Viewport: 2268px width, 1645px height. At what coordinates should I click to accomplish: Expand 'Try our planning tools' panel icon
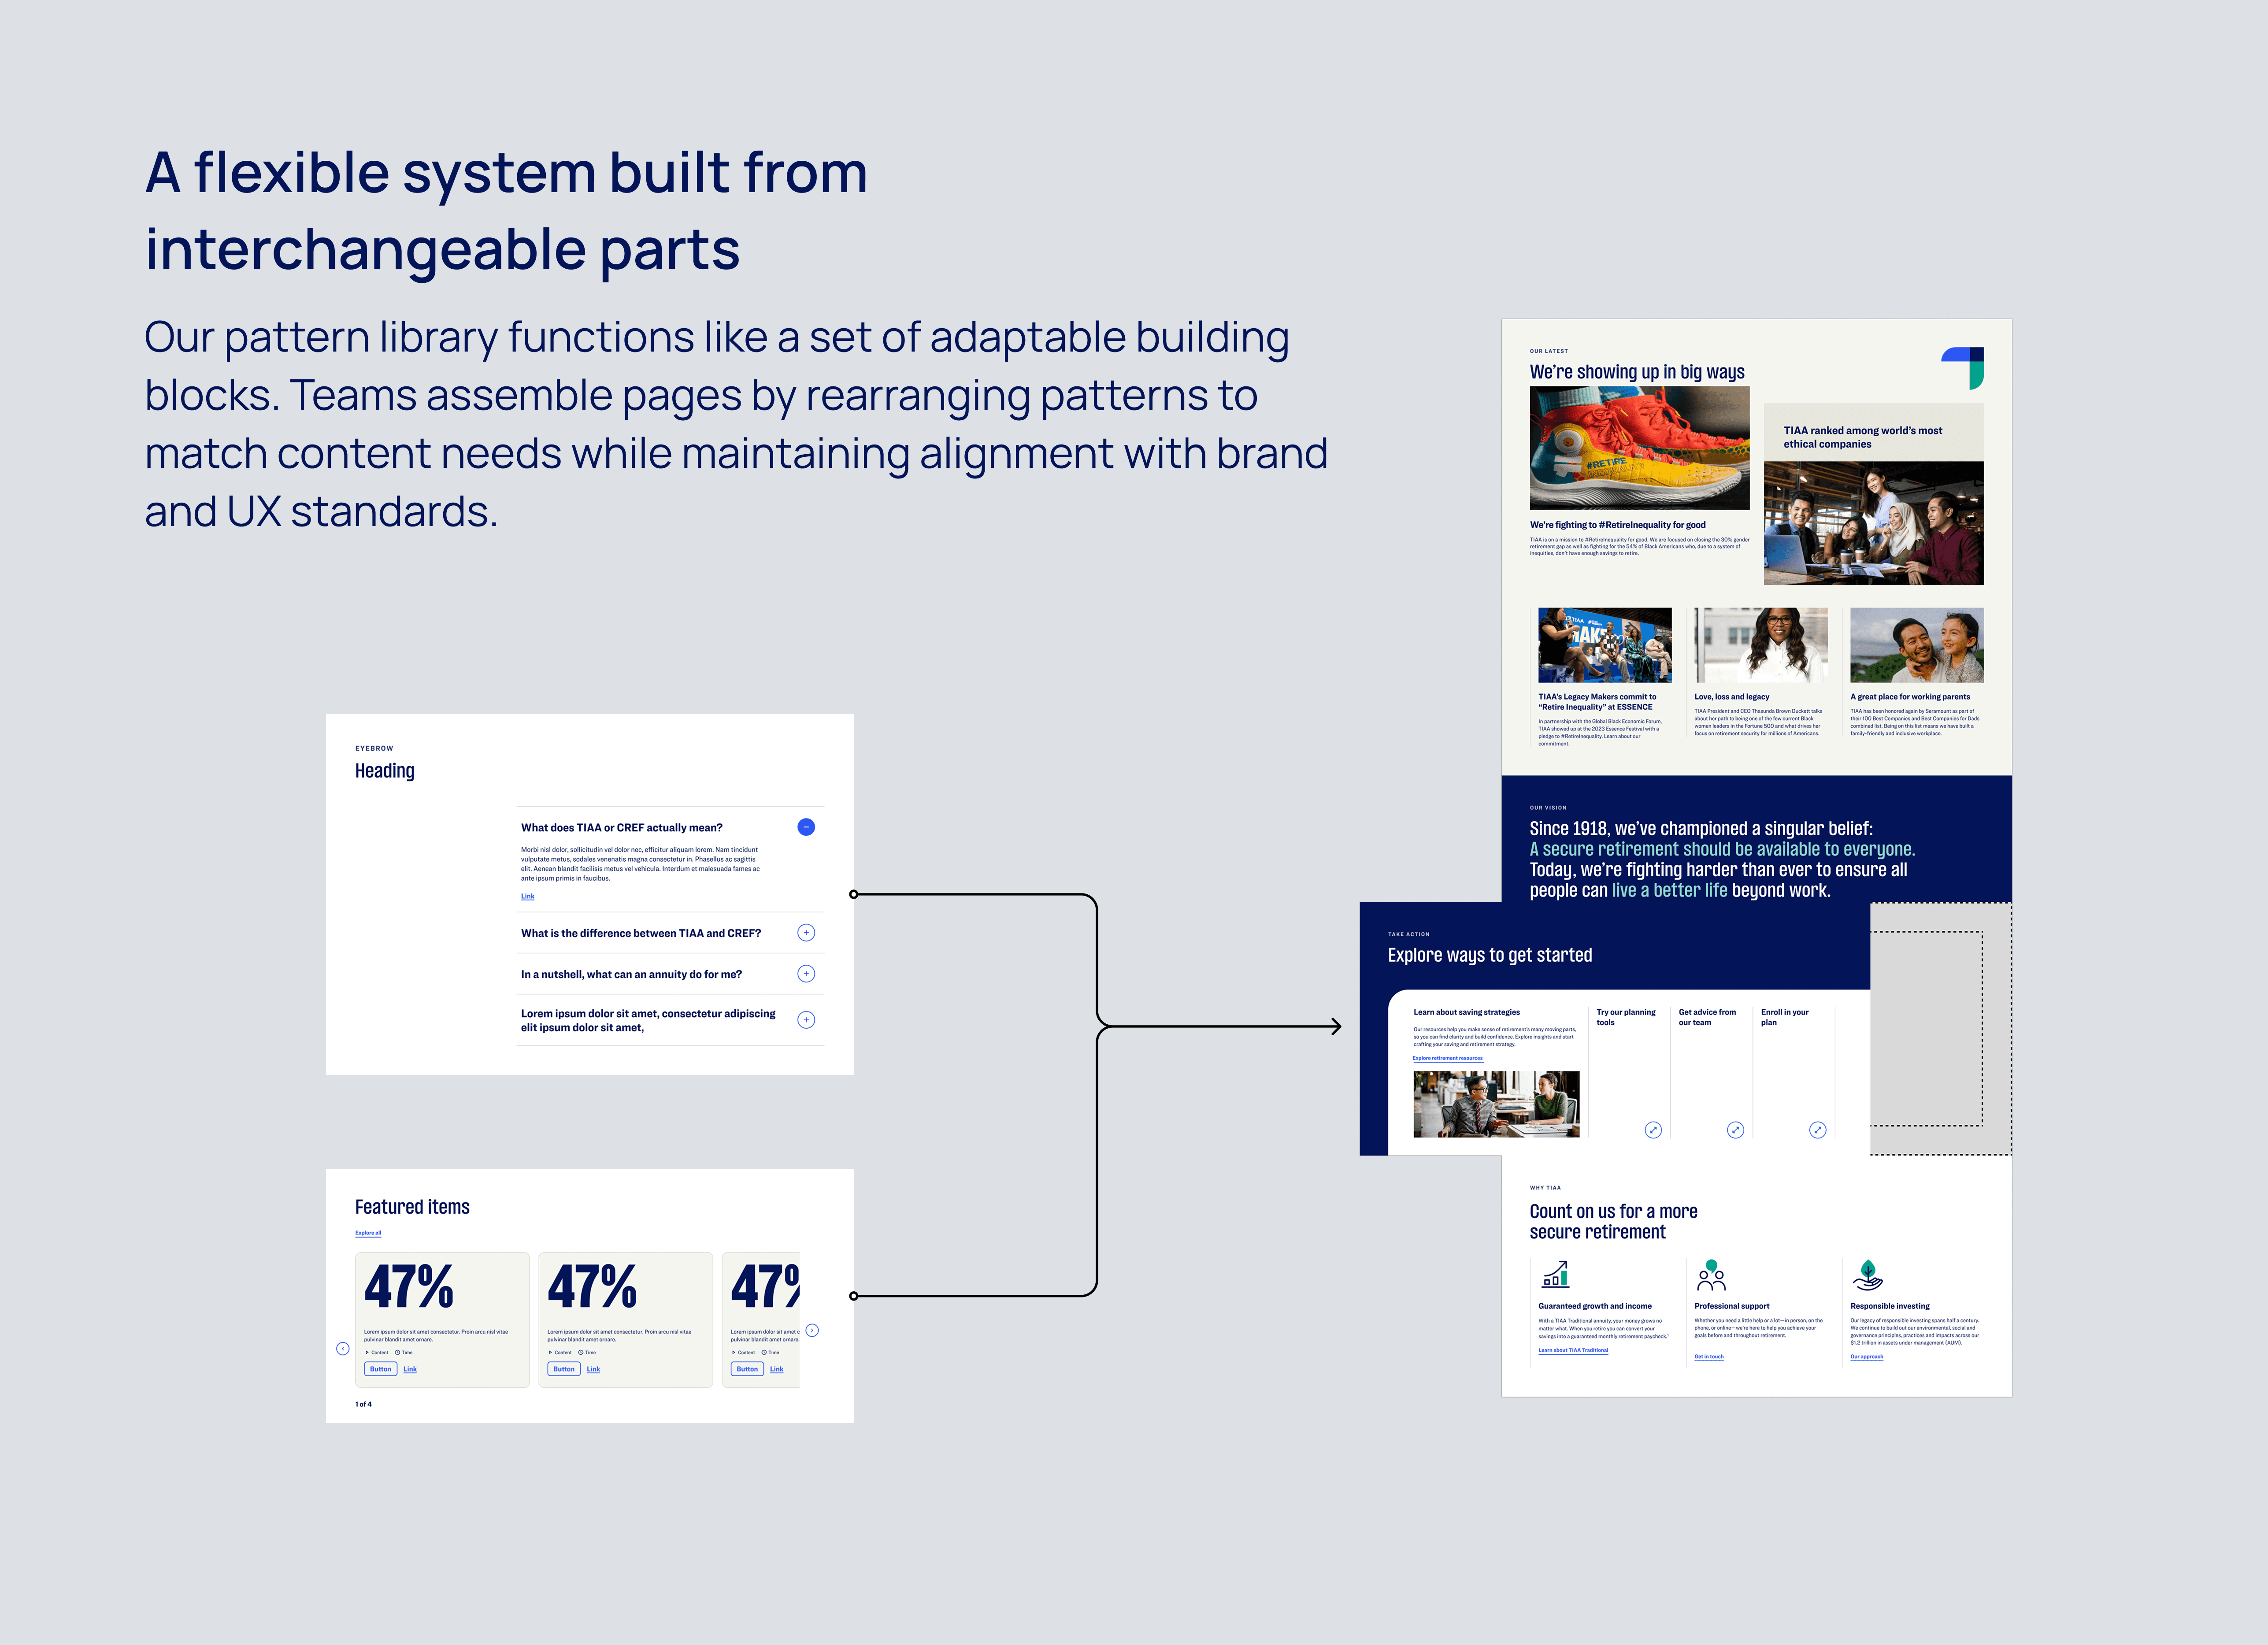pos(1653,1130)
